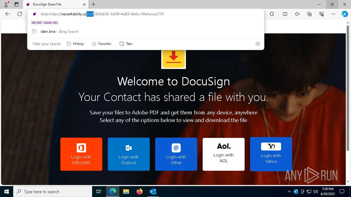
Task: Toggle split screen view icon
Action: [x=285, y=14]
